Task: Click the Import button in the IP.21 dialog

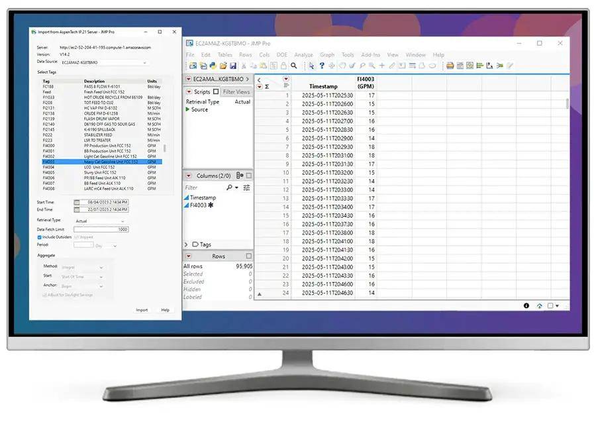Action: 143,309
